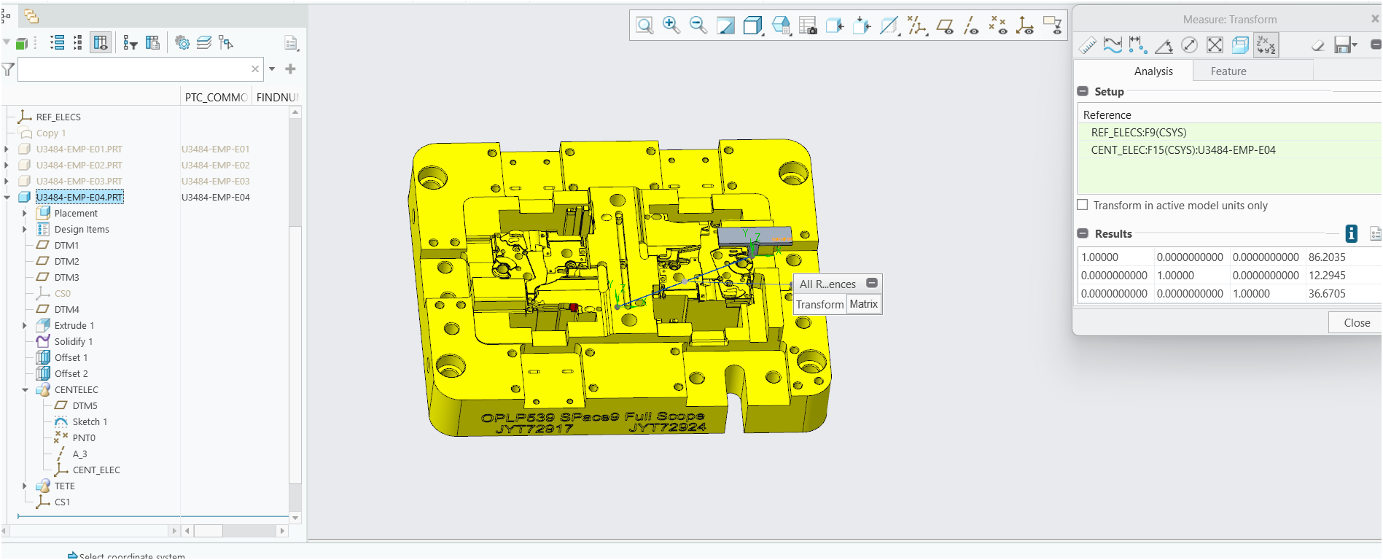Select the Angle measure tool
Screen dimensions: 1383x560
[x=1164, y=45]
